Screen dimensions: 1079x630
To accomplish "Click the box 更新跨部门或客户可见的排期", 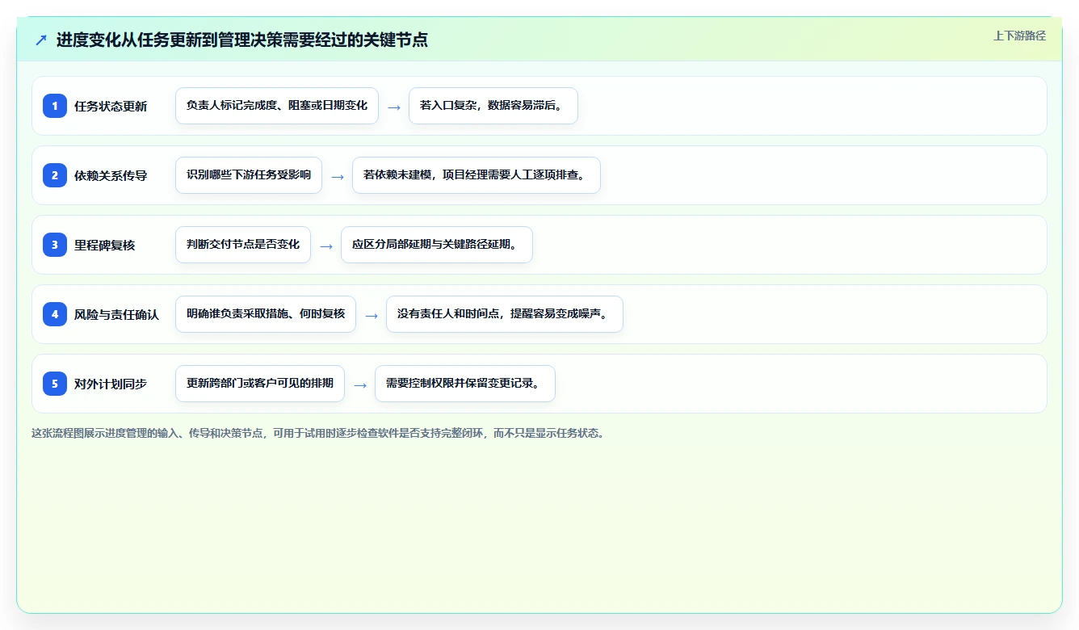I will (260, 384).
